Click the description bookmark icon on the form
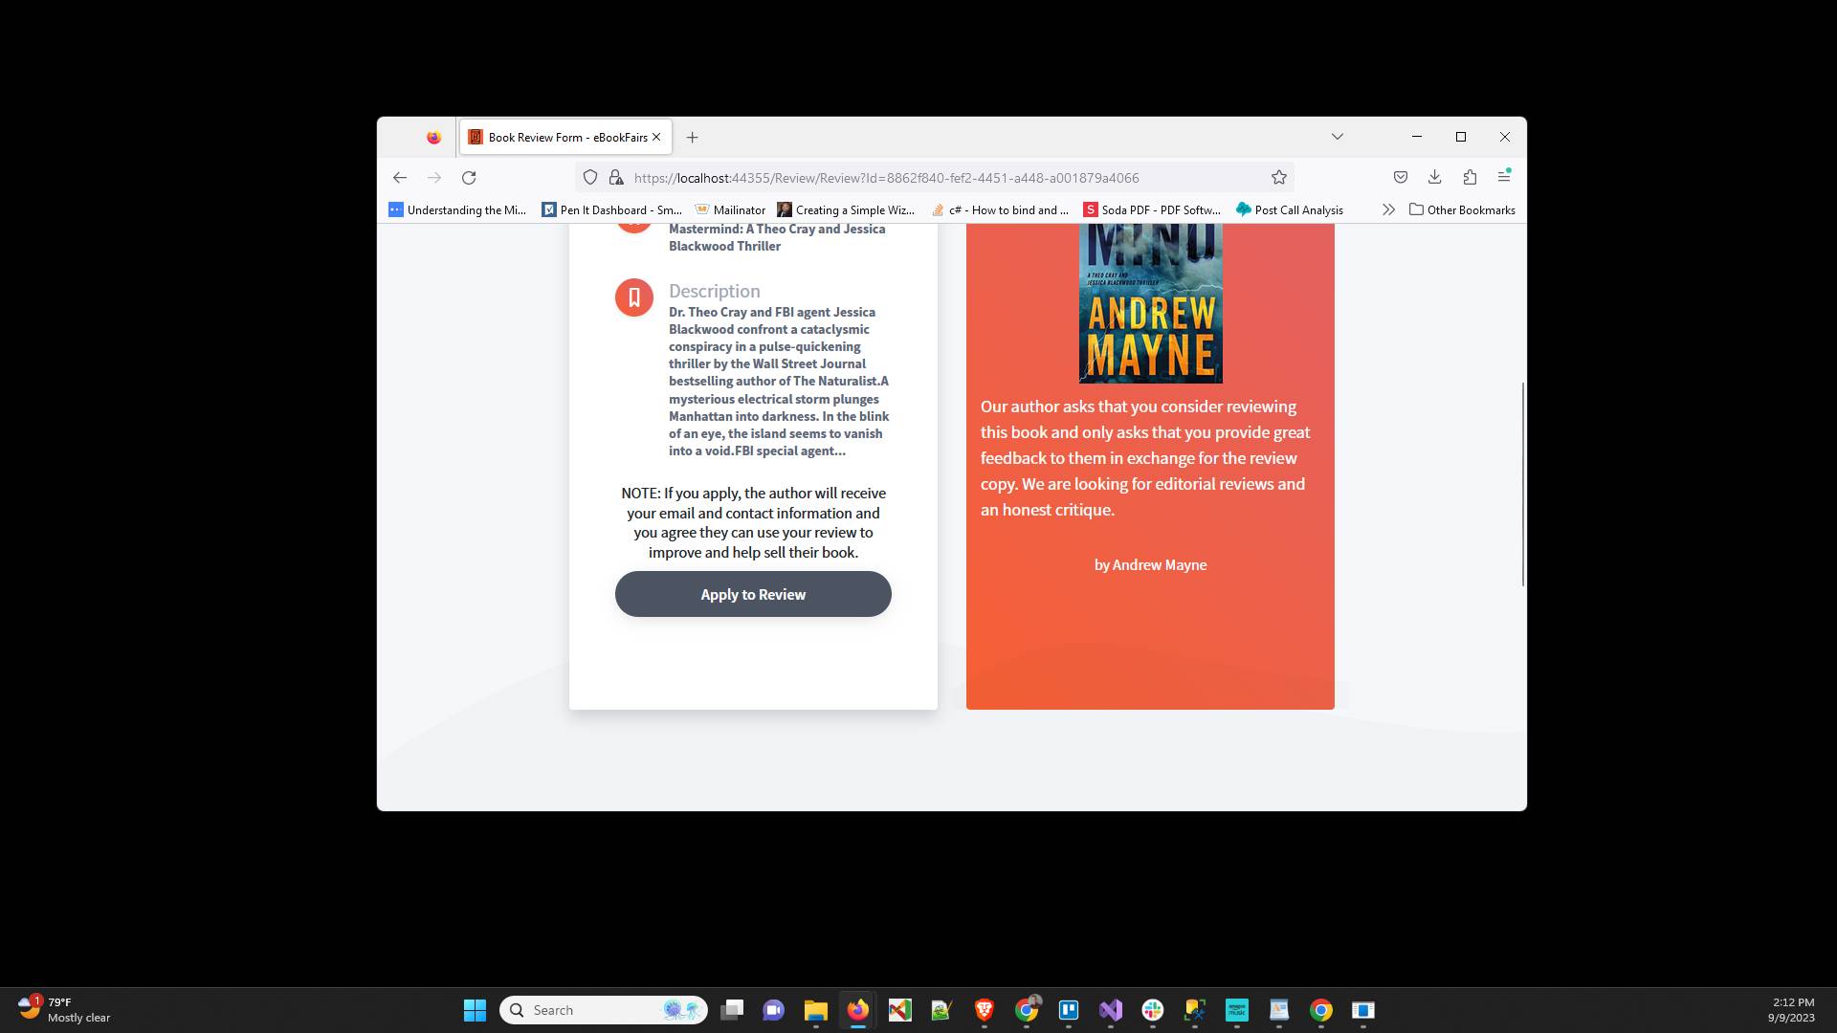Screen dimensions: 1837x1033 633,297
